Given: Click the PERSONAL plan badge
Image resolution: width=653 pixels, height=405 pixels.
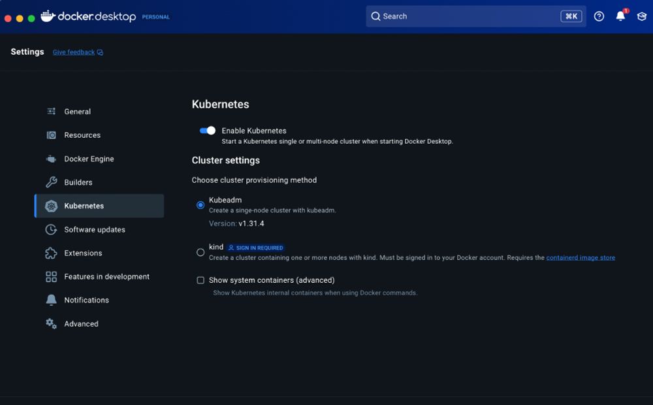Looking at the screenshot, I should 156,17.
